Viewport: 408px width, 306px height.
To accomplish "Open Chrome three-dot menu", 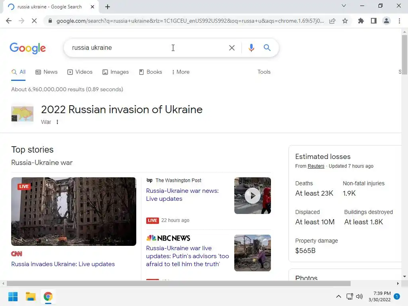I will coord(399,21).
